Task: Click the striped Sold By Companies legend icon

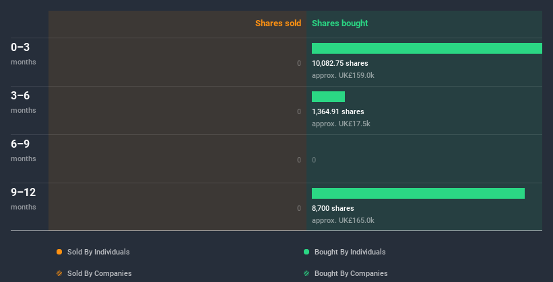Action: tap(59, 273)
